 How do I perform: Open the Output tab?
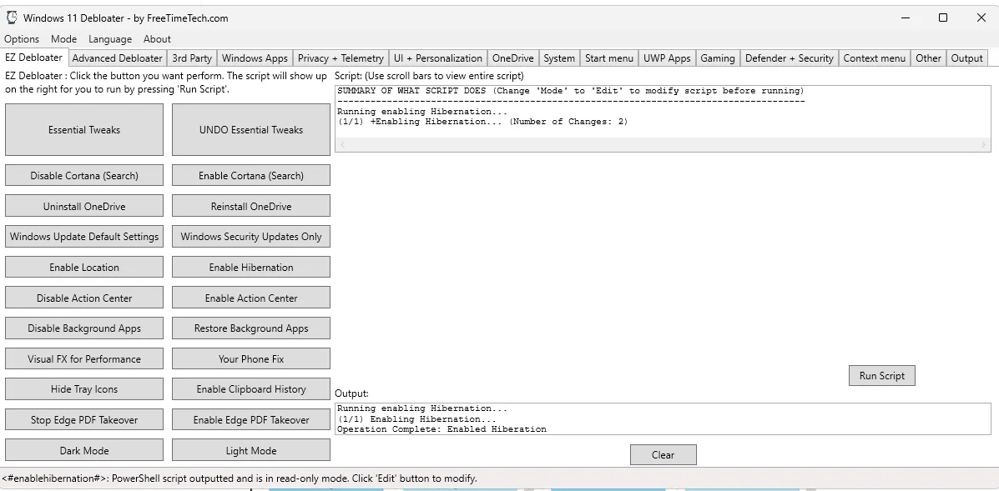pos(967,58)
